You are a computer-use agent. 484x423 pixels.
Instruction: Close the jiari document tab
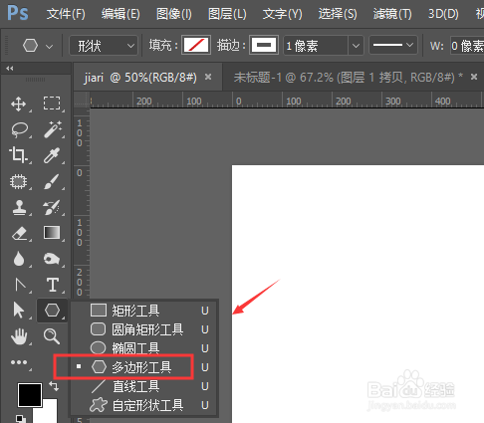click(x=208, y=77)
